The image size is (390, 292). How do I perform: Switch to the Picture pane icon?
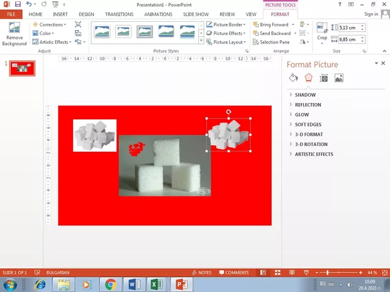coord(339,78)
